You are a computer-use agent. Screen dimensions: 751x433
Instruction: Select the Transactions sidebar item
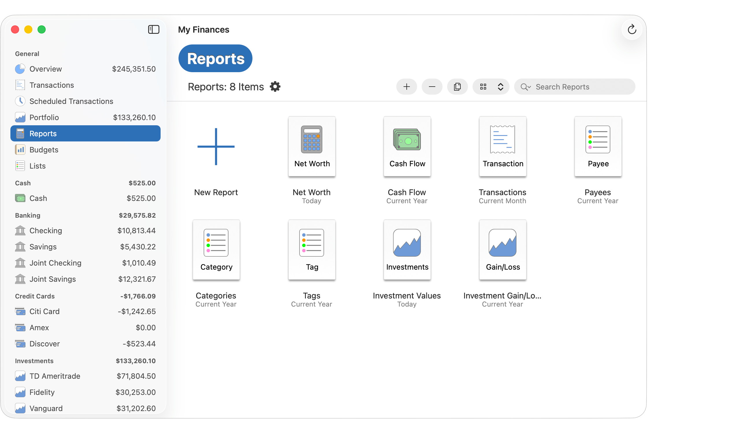52,85
